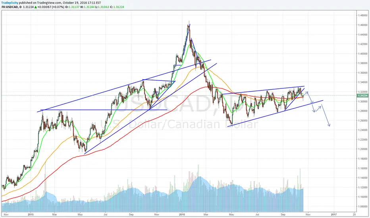Click the 1.26000 price axis label

coord(363,120)
